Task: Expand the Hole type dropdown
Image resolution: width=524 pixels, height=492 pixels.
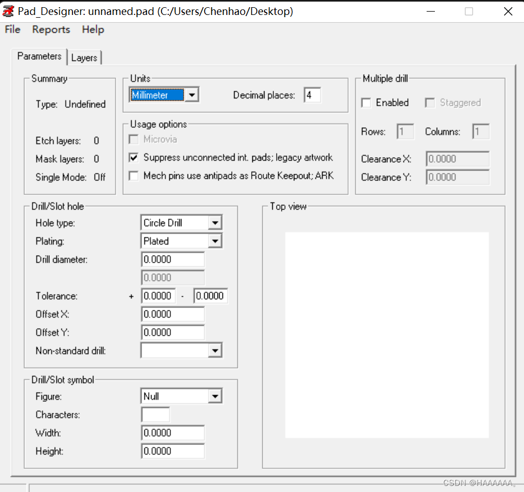Action: 215,223
